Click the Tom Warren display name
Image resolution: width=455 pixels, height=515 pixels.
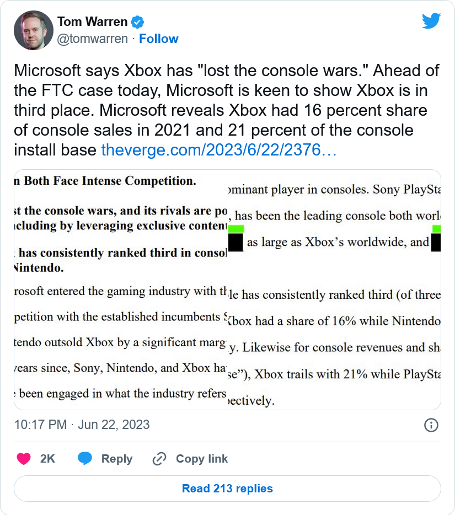(x=92, y=22)
